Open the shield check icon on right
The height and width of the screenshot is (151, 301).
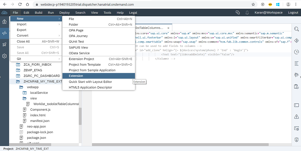point(296,139)
